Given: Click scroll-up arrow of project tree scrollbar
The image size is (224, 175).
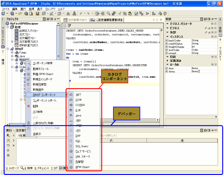Looking at the screenshot, I should point(58,23).
